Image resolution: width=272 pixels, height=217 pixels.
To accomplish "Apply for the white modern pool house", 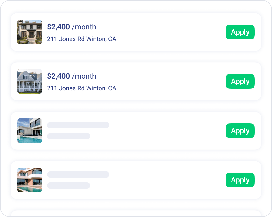I will pos(240,131).
